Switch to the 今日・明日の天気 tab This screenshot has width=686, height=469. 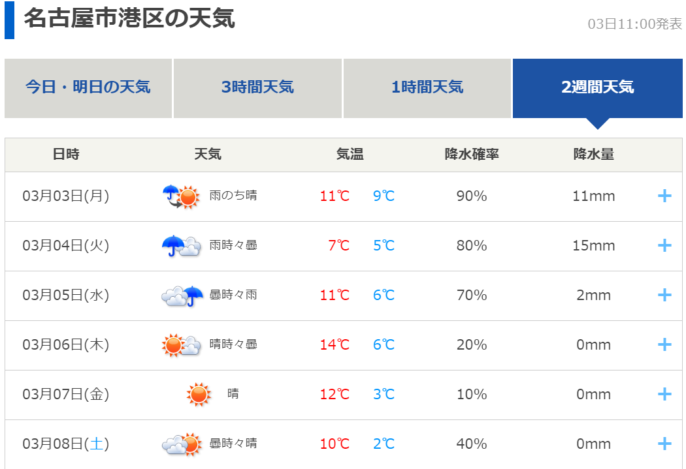(x=88, y=88)
